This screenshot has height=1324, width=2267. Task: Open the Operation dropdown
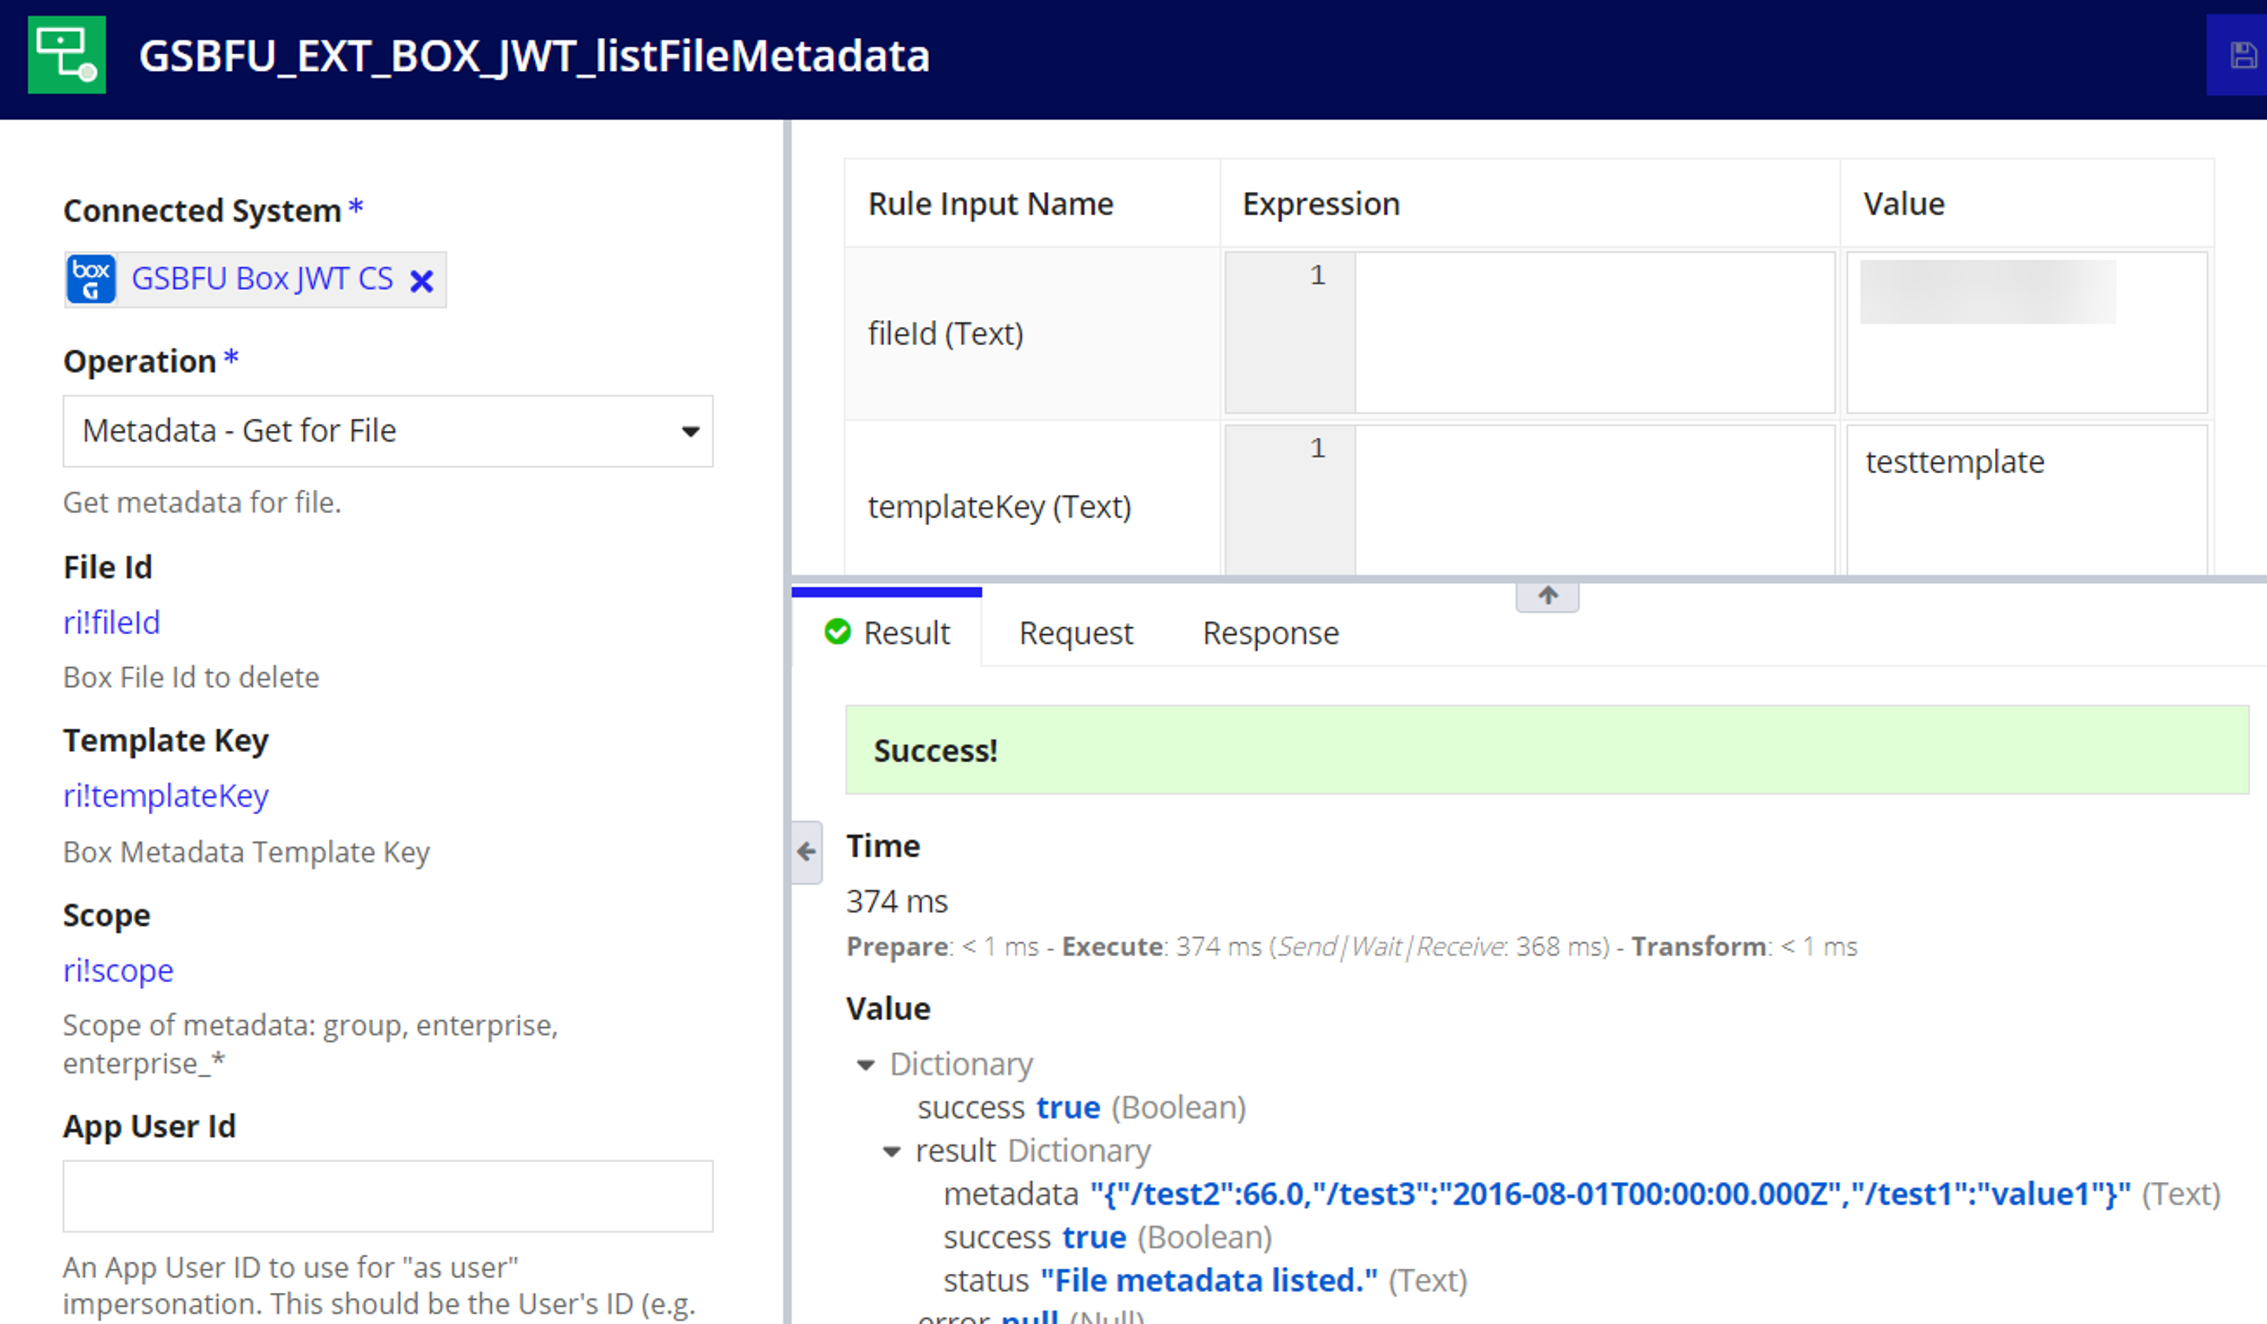(x=388, y=431)
